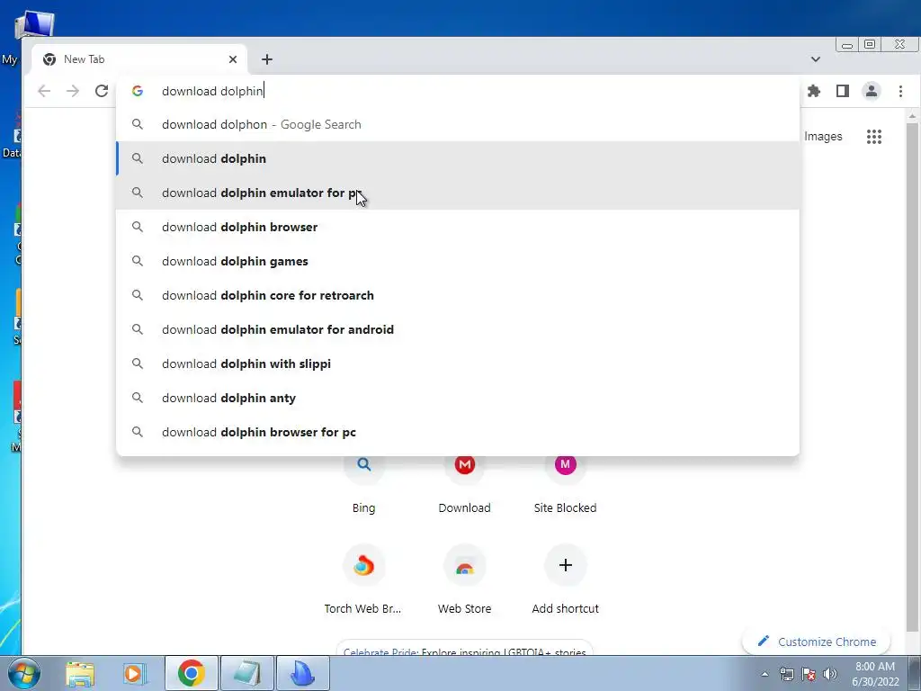Open the blue fin app in taskbar

tap(302, 673)
